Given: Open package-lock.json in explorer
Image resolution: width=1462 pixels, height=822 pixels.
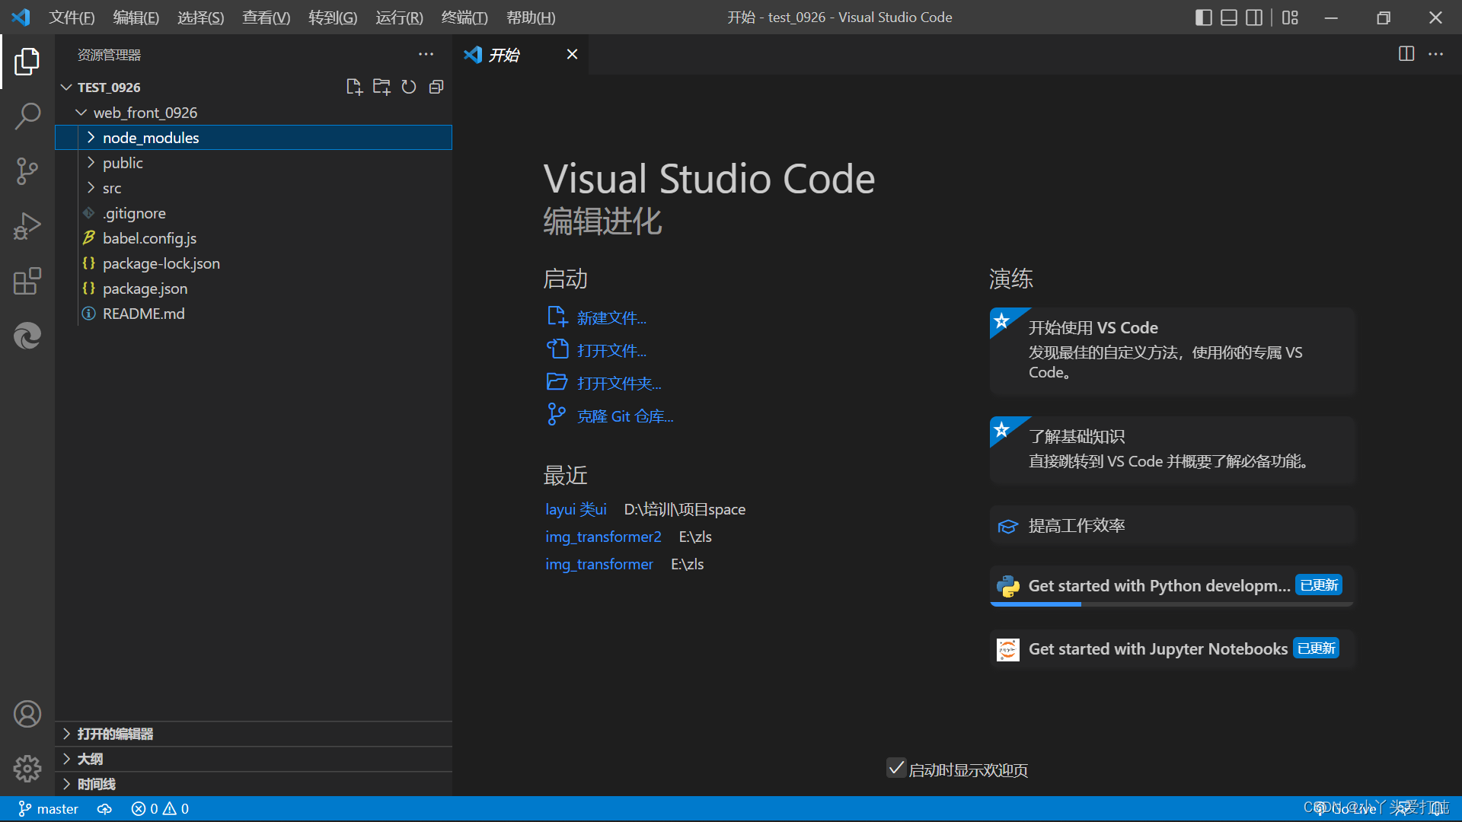Looking at the screenshot, I should (254, 263).
